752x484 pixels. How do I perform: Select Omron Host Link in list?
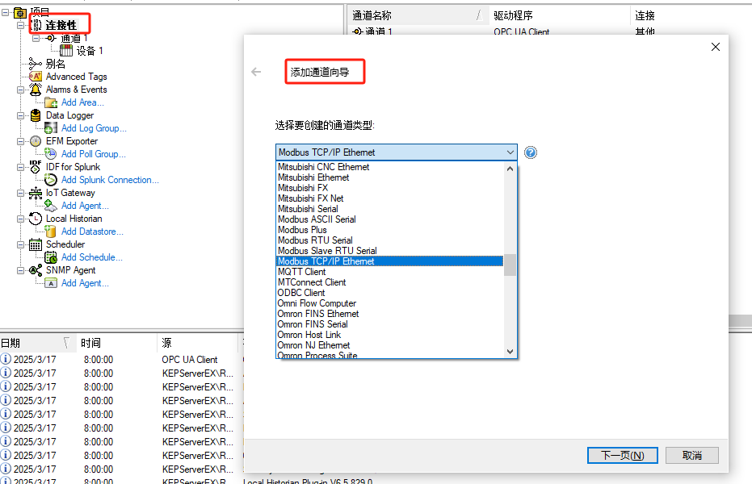(x=390, y=335)
